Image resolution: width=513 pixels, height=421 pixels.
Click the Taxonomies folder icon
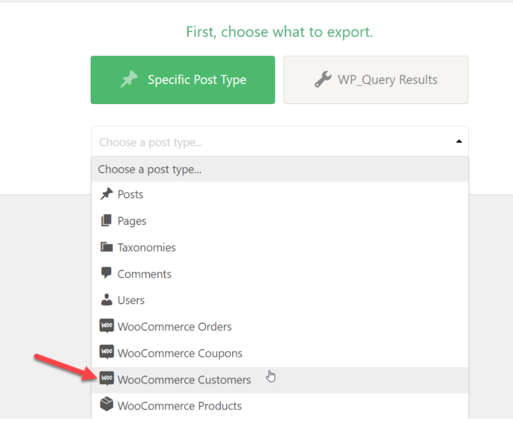tap(106, 247)
